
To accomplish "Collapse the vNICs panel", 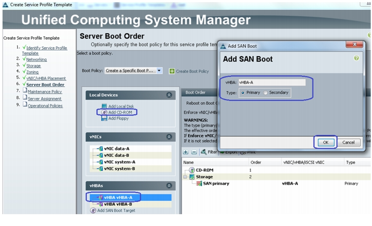I will tap(169, 137).
